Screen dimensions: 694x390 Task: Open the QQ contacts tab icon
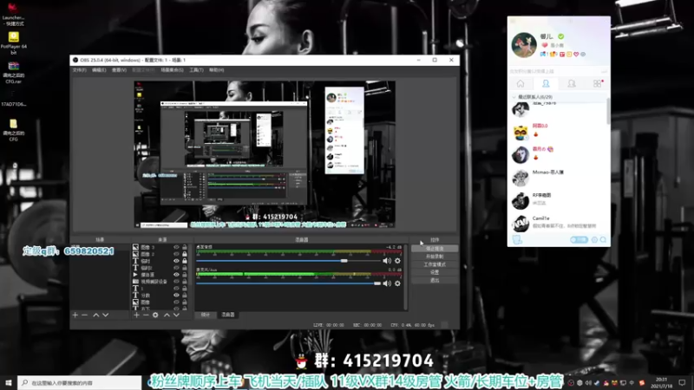(x=546, y=83)
